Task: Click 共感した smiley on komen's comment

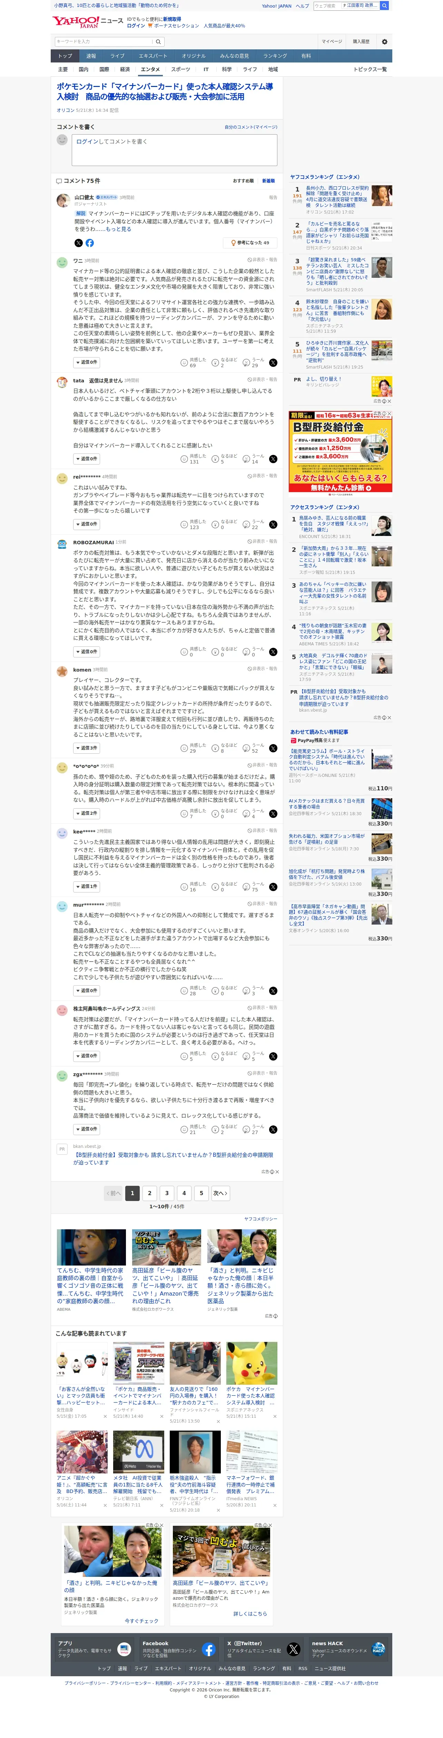Action: pyautogui.click(x=184, y=748)
